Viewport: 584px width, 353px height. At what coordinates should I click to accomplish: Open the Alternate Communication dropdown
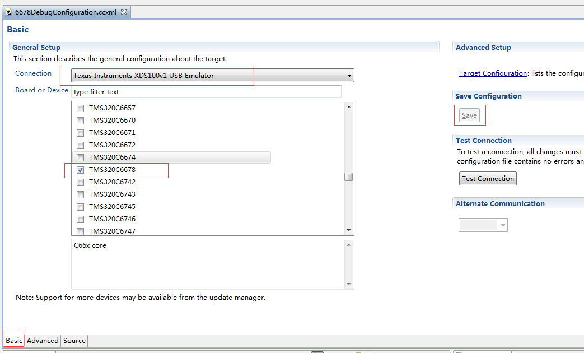[483, 225]
